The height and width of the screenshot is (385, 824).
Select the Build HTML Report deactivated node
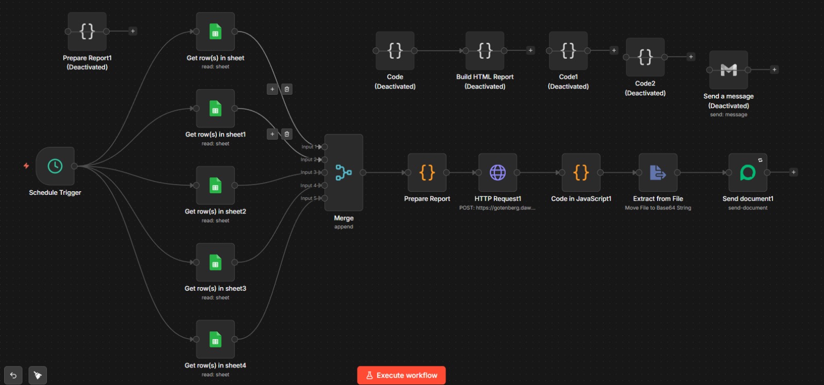pos(485,51)
